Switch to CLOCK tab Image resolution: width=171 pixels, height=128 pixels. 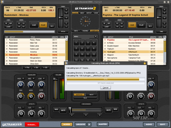tap(75, 13)
